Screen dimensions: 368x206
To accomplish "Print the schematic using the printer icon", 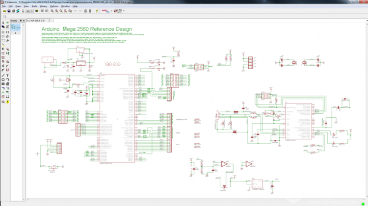I will [x=13, y=11].
